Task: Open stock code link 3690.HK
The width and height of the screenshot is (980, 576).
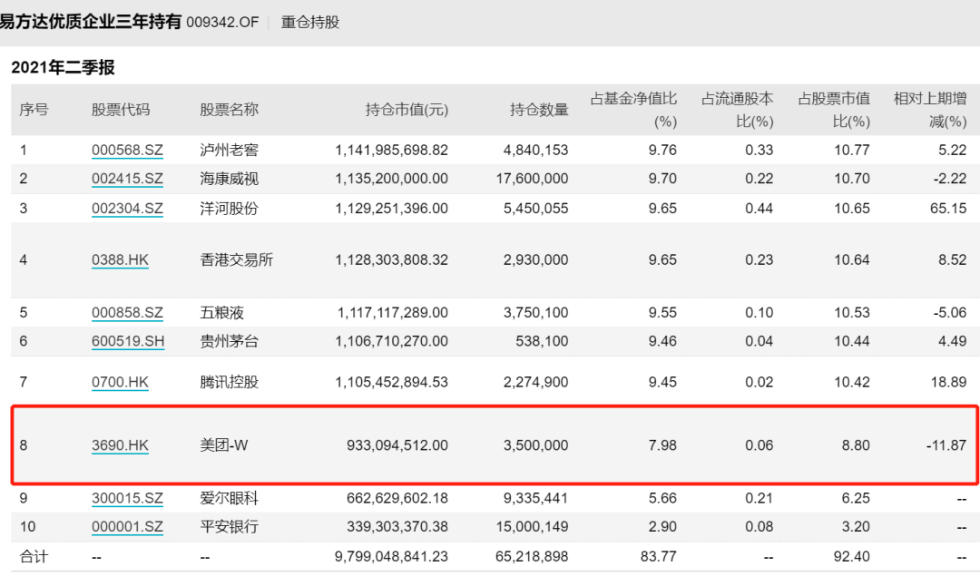Action: 120,445
